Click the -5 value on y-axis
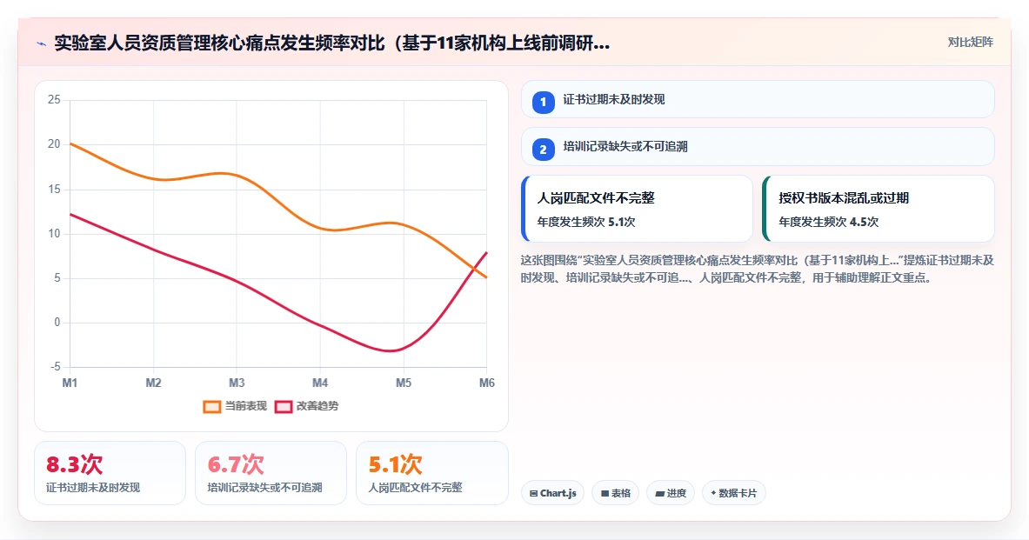The height and width of the screenshot is (540, 1029). click(x=55, y=367)
